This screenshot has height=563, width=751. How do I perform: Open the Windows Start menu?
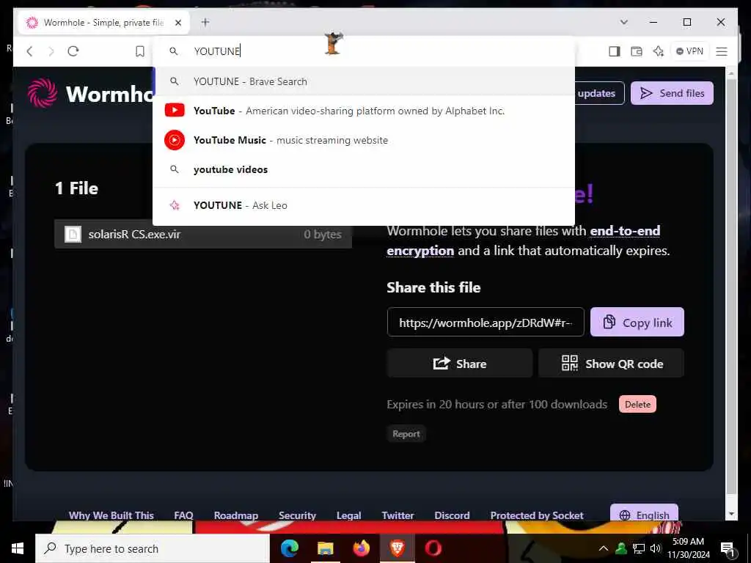coord(18,548)
